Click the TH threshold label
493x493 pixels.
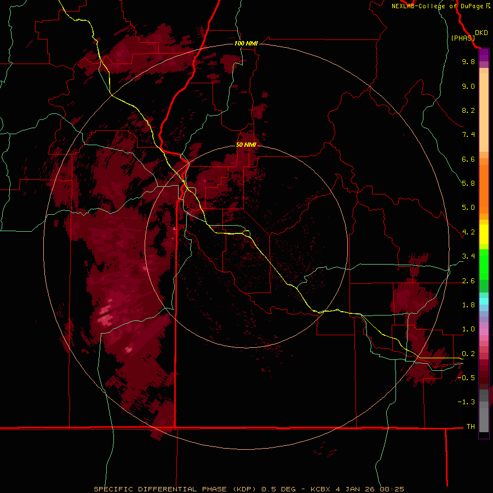[x=471, y=427]
